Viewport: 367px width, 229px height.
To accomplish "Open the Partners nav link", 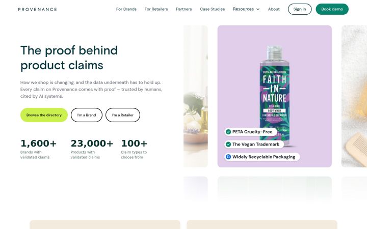I will click(x=183, y=9).
